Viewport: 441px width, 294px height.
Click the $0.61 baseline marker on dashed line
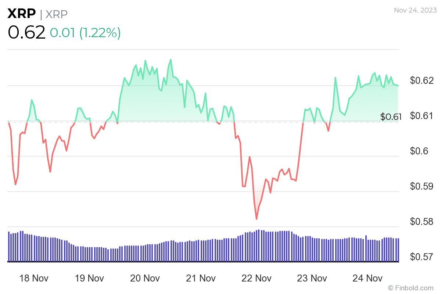pyautogui.click(x=391, y=117)
